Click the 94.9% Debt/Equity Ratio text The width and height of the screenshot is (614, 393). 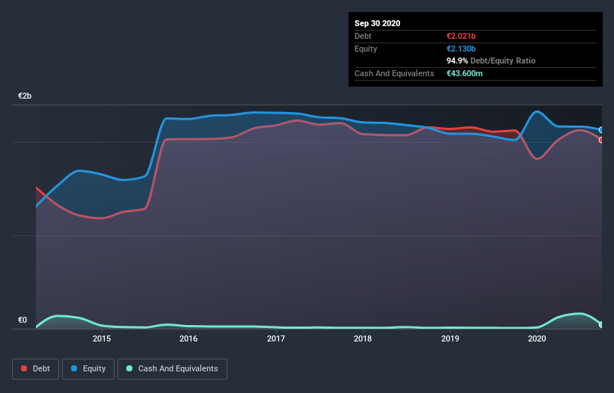click(491, 61)
